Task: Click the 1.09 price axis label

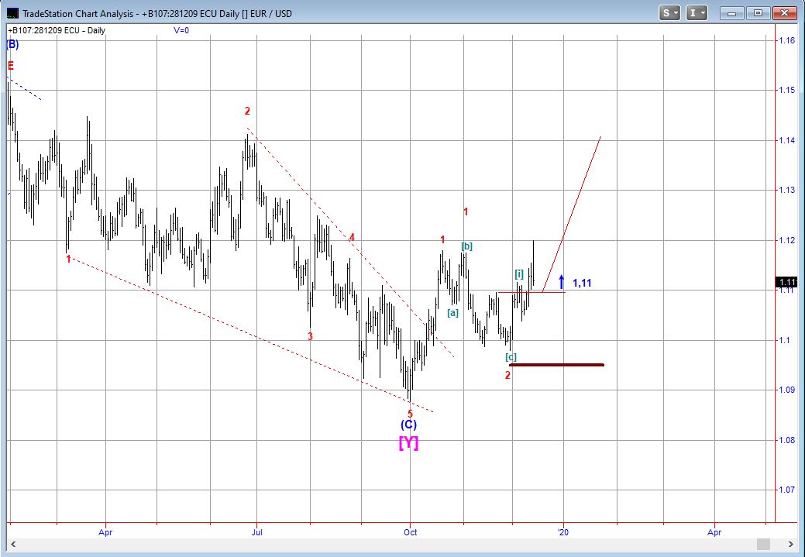Action: click(787, 390)
